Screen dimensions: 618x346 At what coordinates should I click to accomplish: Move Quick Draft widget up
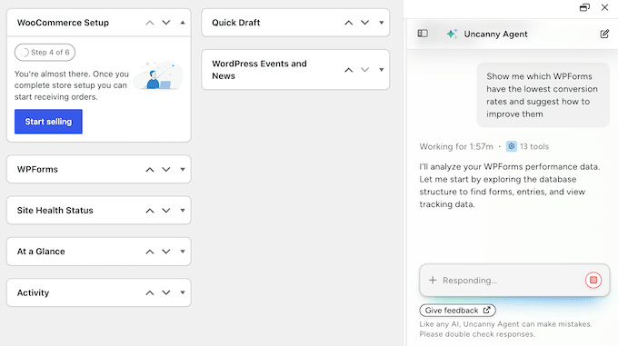(348, 23)
